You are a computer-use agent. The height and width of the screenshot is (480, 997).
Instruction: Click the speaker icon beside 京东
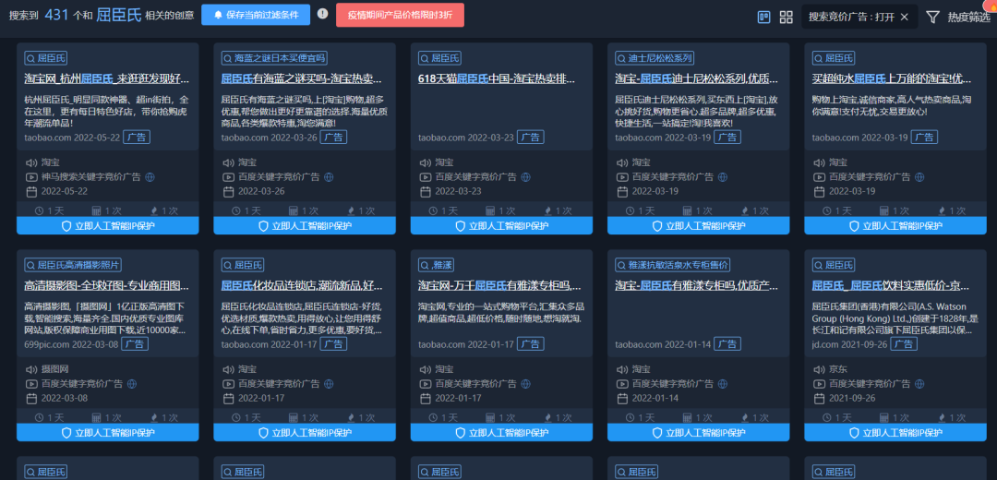click(819, 368)
